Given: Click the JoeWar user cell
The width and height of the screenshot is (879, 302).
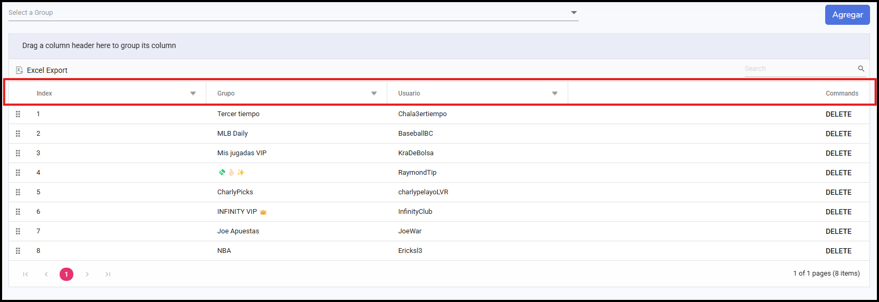Looking at the screenshot, I should 410,231.
